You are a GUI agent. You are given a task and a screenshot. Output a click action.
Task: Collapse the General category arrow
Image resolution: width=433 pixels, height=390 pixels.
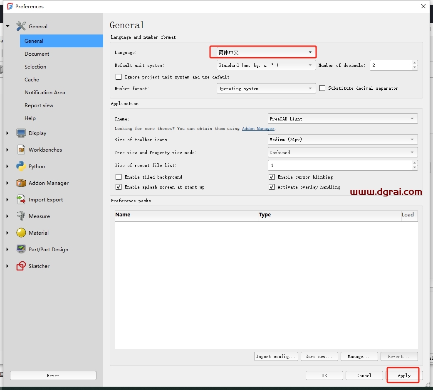click(8, 26)
